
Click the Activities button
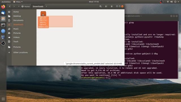tap(6, 2)
